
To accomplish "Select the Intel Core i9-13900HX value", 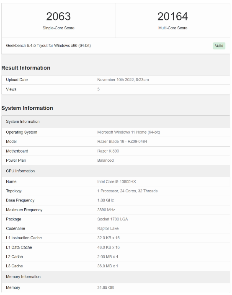I will (x=116, y=182).
